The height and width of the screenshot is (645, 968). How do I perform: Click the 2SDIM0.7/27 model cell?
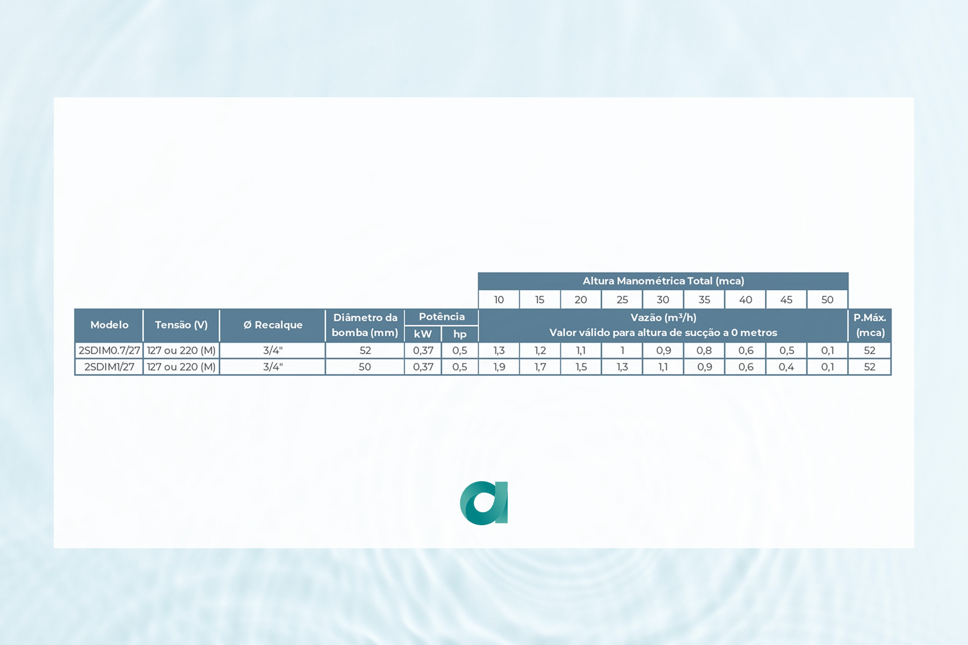tap(109, 350)
